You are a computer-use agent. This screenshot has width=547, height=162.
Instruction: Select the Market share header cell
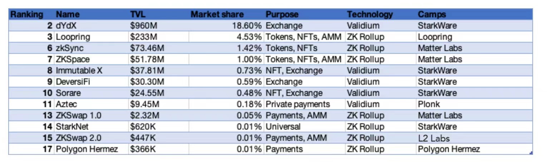(217, 15)
